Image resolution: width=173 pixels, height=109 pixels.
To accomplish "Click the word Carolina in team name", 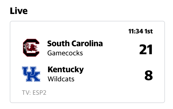I will click(87, 43).
